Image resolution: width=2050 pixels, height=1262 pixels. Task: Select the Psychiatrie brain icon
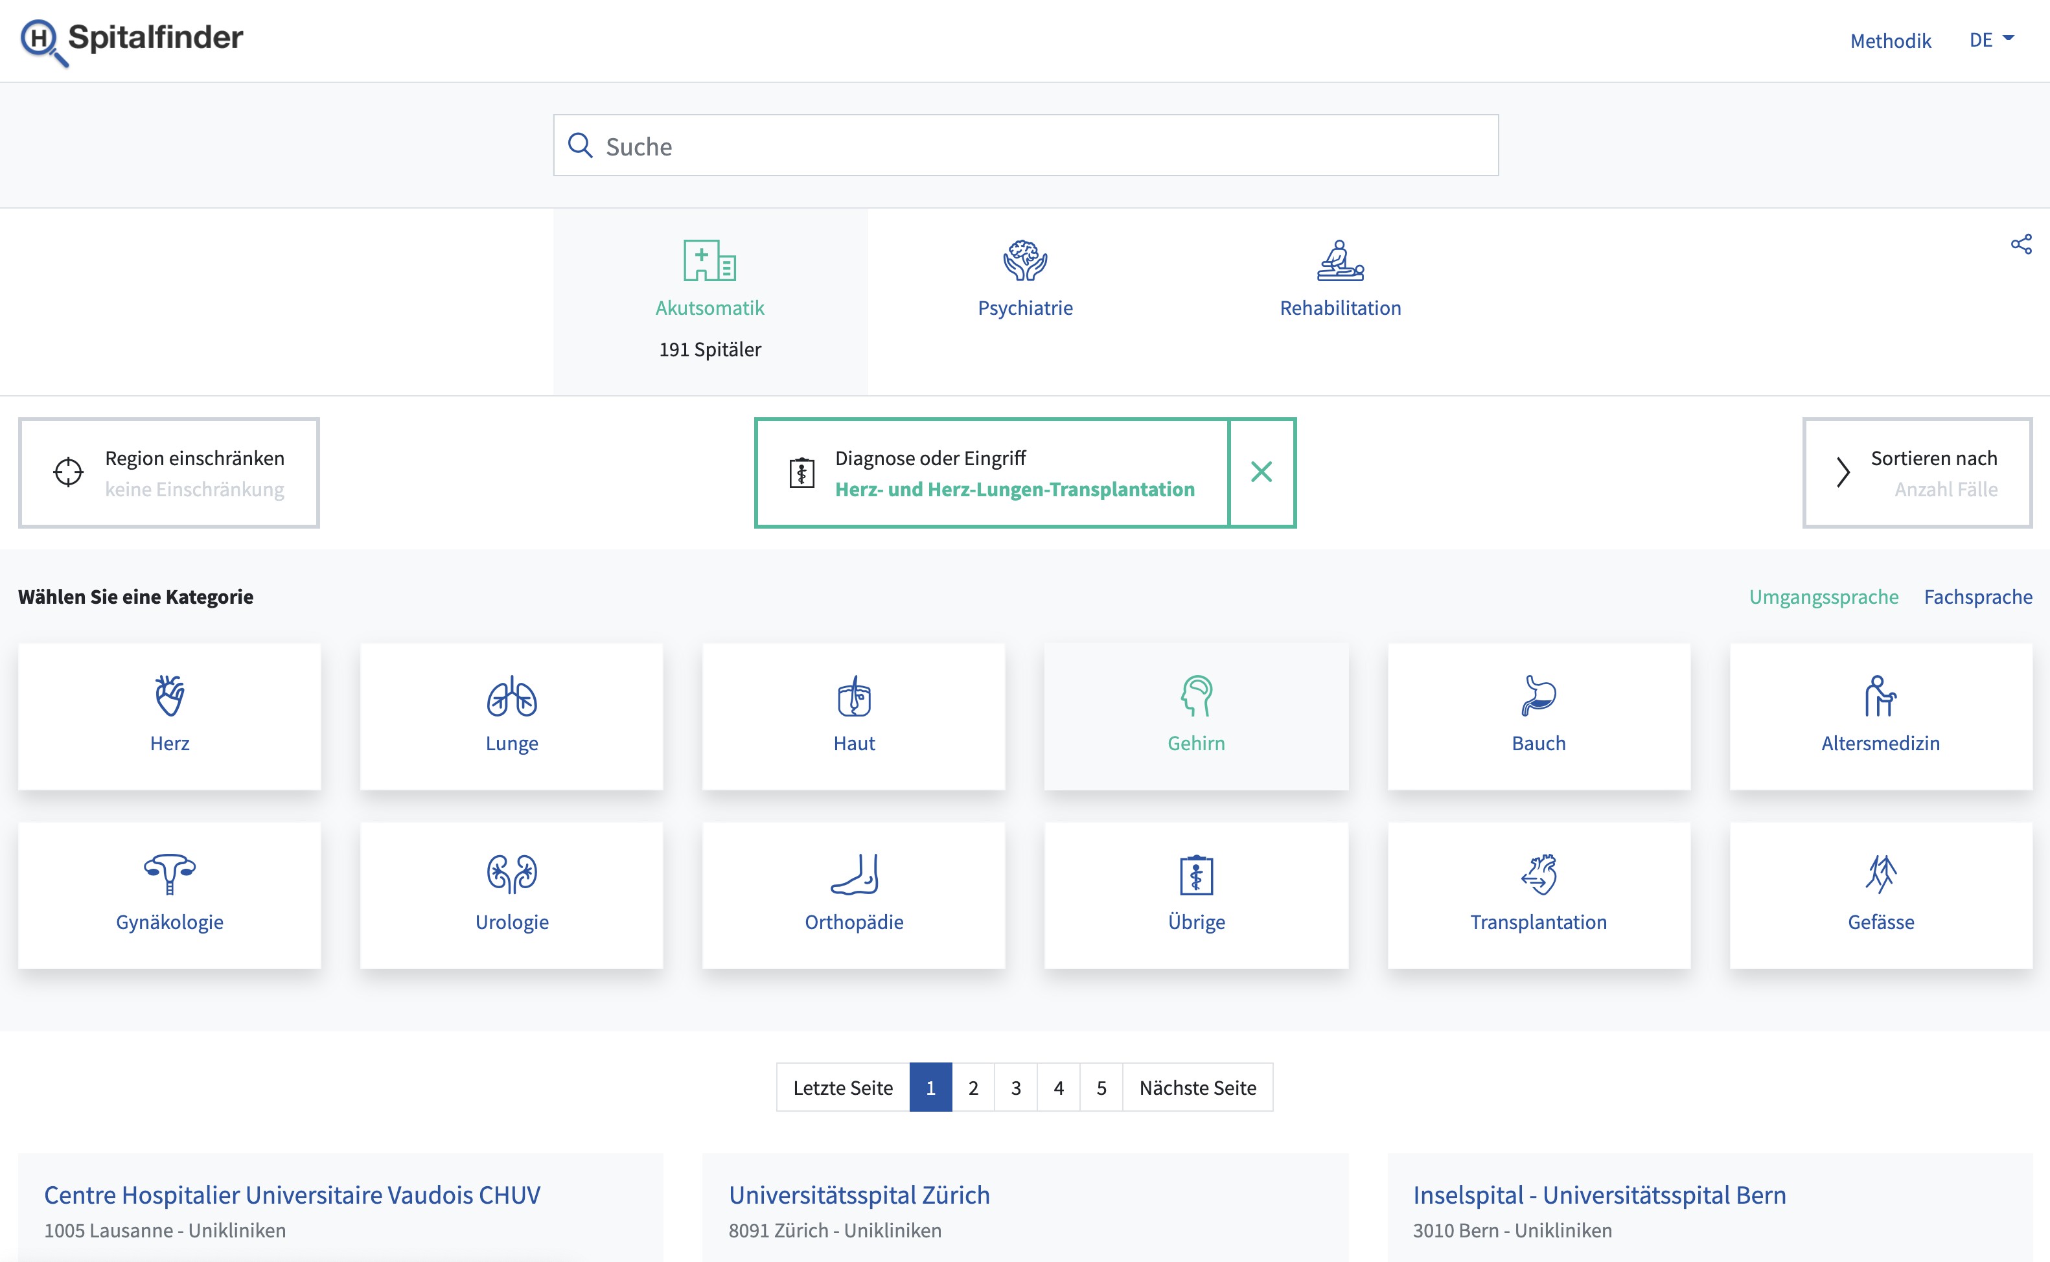pyautogui.click(x=1025, y=260)
